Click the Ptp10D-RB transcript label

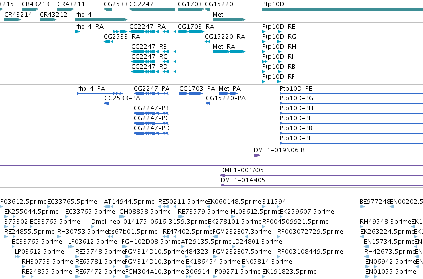(x=279, y=66)
